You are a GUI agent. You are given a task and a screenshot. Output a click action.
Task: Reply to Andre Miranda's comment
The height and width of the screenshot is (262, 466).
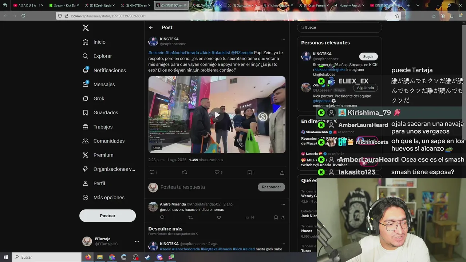coord(162,218)
